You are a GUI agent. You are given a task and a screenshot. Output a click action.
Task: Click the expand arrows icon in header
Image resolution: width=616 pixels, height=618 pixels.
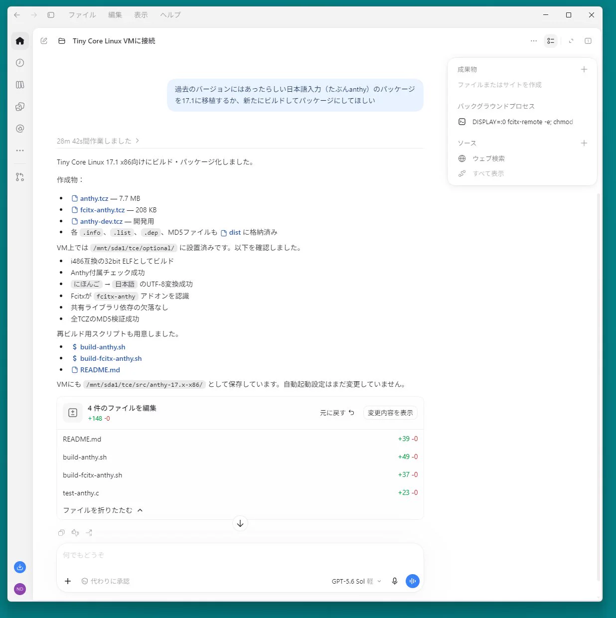coord(571,41)
